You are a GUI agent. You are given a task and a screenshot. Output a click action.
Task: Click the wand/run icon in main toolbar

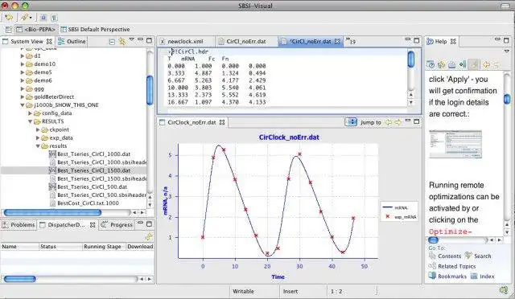(x=23, y=17)
